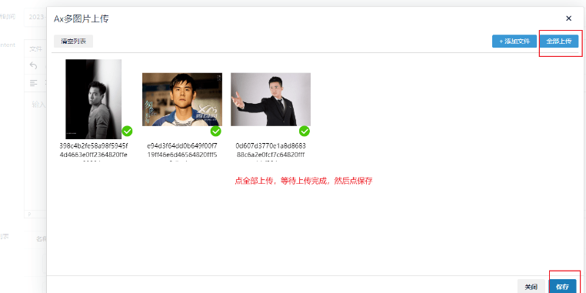Click the undo arrow icon behind dialog
Image resolution: width=586 pixels, height=293 pixels.
tap(33, 65)
